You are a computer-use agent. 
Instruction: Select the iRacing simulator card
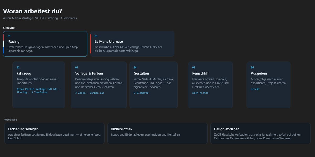tap(45, 44)
